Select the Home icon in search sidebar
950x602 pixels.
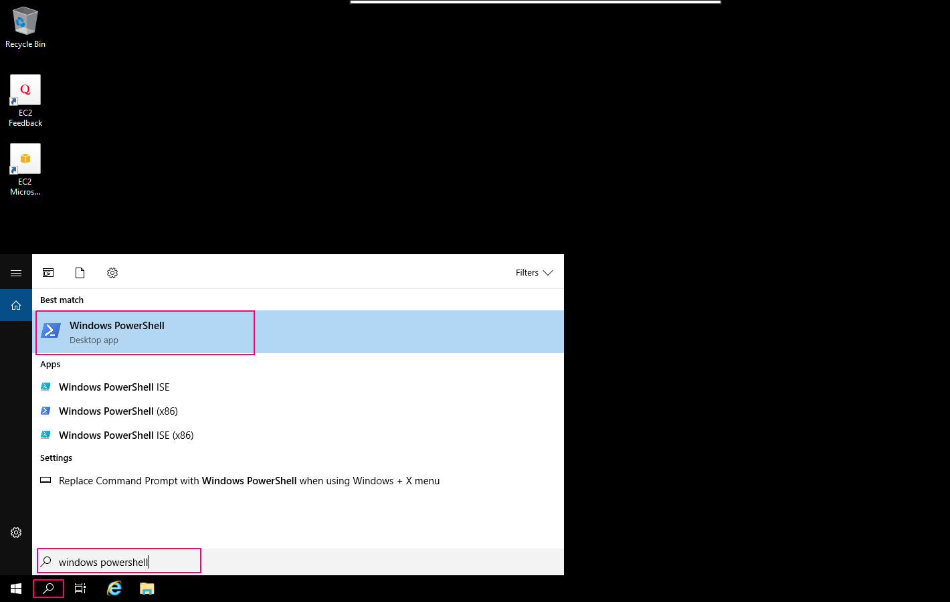tap(16, 305)
